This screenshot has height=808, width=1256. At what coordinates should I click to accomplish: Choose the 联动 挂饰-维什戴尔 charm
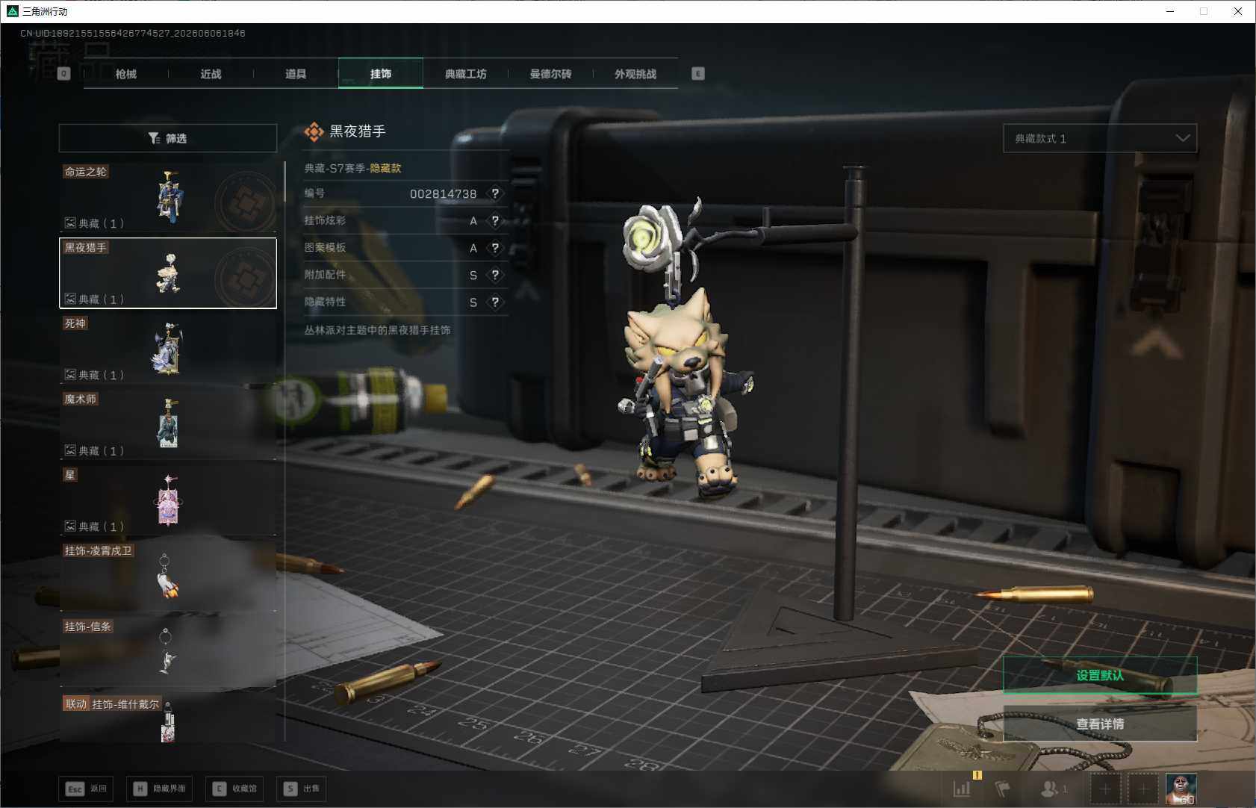[168, 718]
